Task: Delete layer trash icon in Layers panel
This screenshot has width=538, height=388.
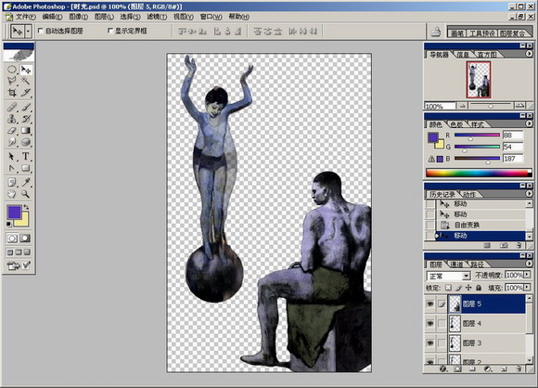Action: pos(519,369)
